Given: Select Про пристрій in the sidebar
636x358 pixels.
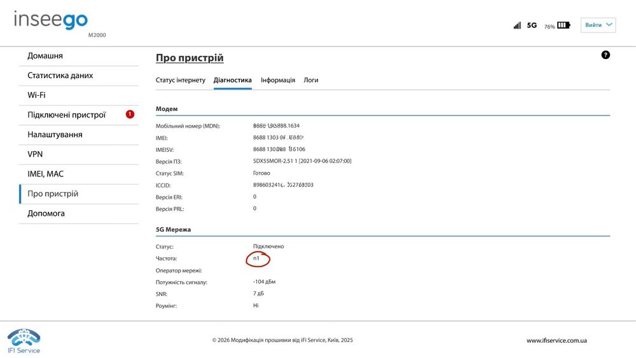Looking at the screenshot, I should coord(79,194).
